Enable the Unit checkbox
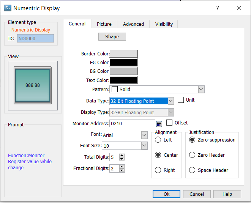Screen dimensions: 251x203 181,100
